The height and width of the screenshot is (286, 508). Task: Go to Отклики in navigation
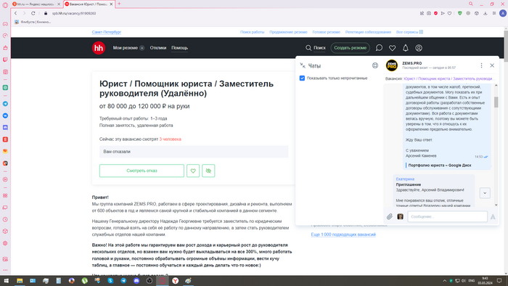coord(158,48)
